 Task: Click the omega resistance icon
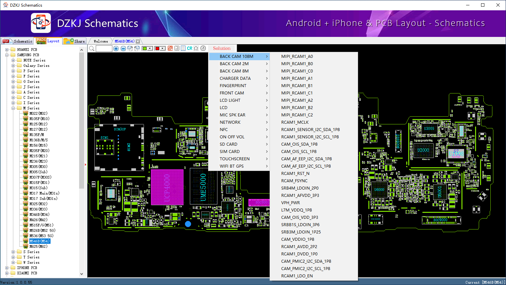click(196, 48)
